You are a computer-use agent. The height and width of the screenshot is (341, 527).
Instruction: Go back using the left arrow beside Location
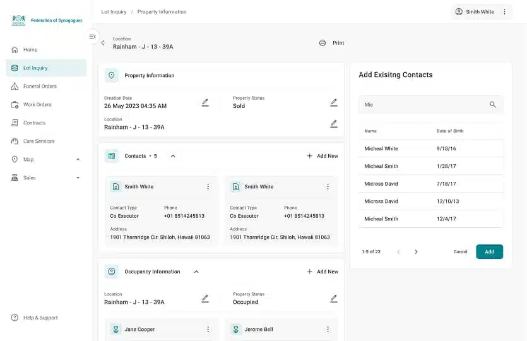(103, 43)
